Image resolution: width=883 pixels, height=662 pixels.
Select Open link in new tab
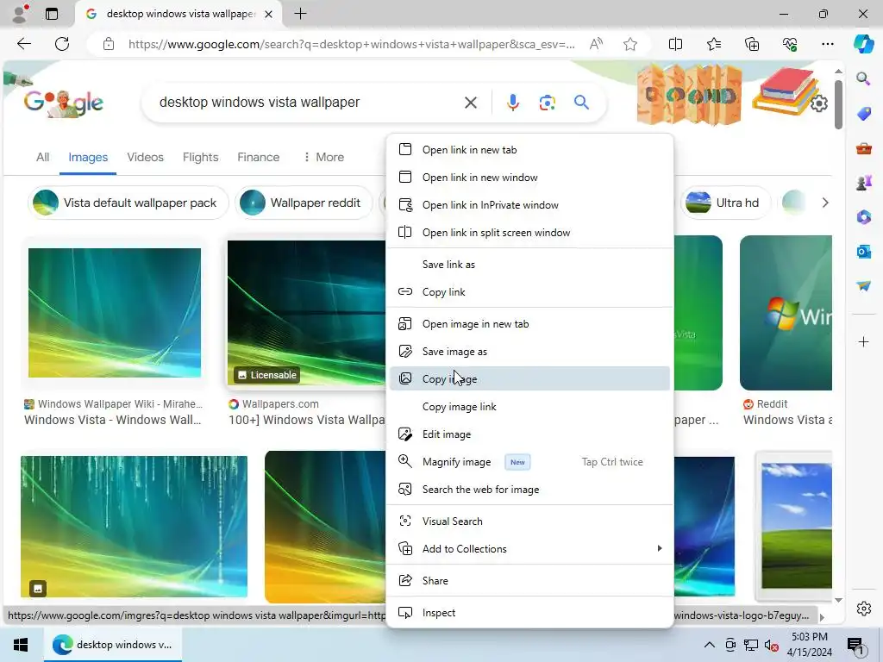coord(530,150)
